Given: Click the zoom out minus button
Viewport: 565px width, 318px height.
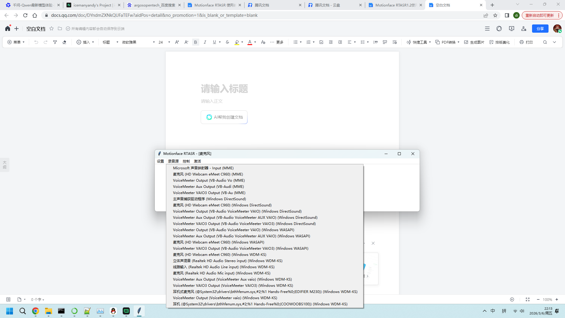Looking at the screenshot, I should (538, 299).
